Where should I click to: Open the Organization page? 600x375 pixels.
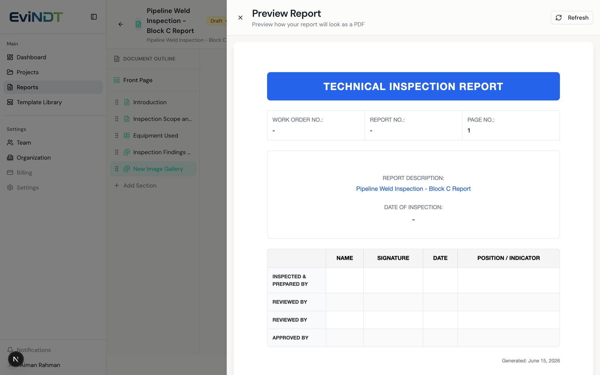pos(53,158)
